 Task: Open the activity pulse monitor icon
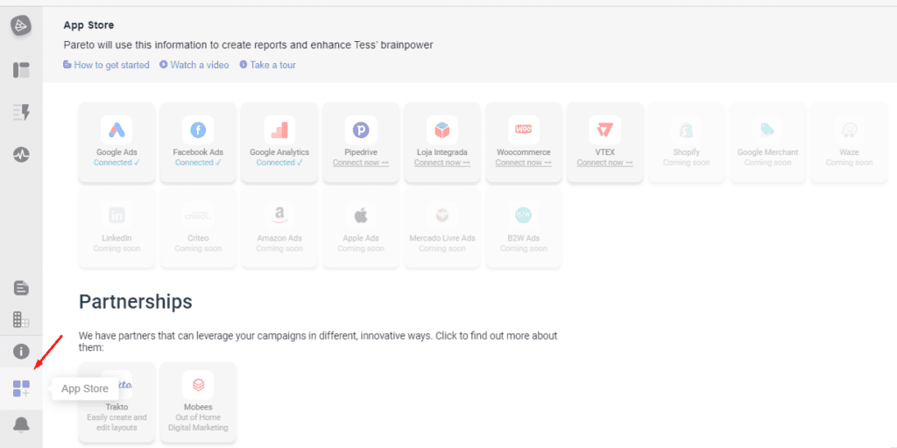(x=21, y=155)
